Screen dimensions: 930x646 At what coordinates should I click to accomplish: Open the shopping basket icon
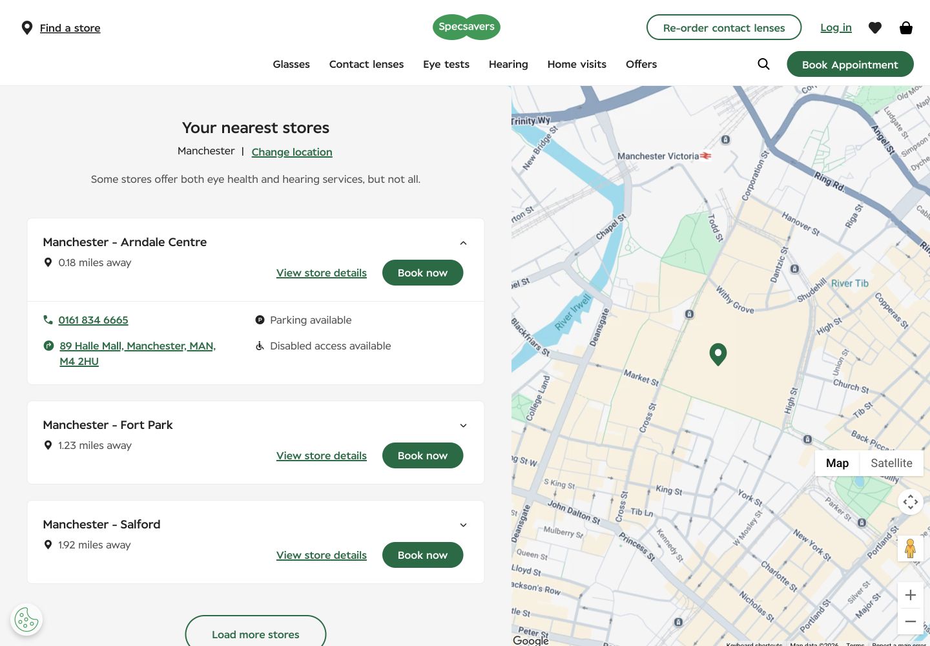click(x=906, y=28)
